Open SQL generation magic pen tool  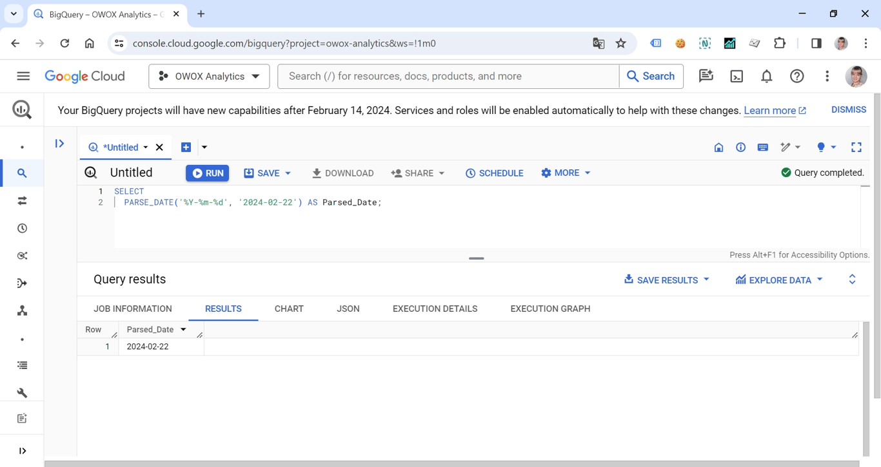(x=790, y=148)
